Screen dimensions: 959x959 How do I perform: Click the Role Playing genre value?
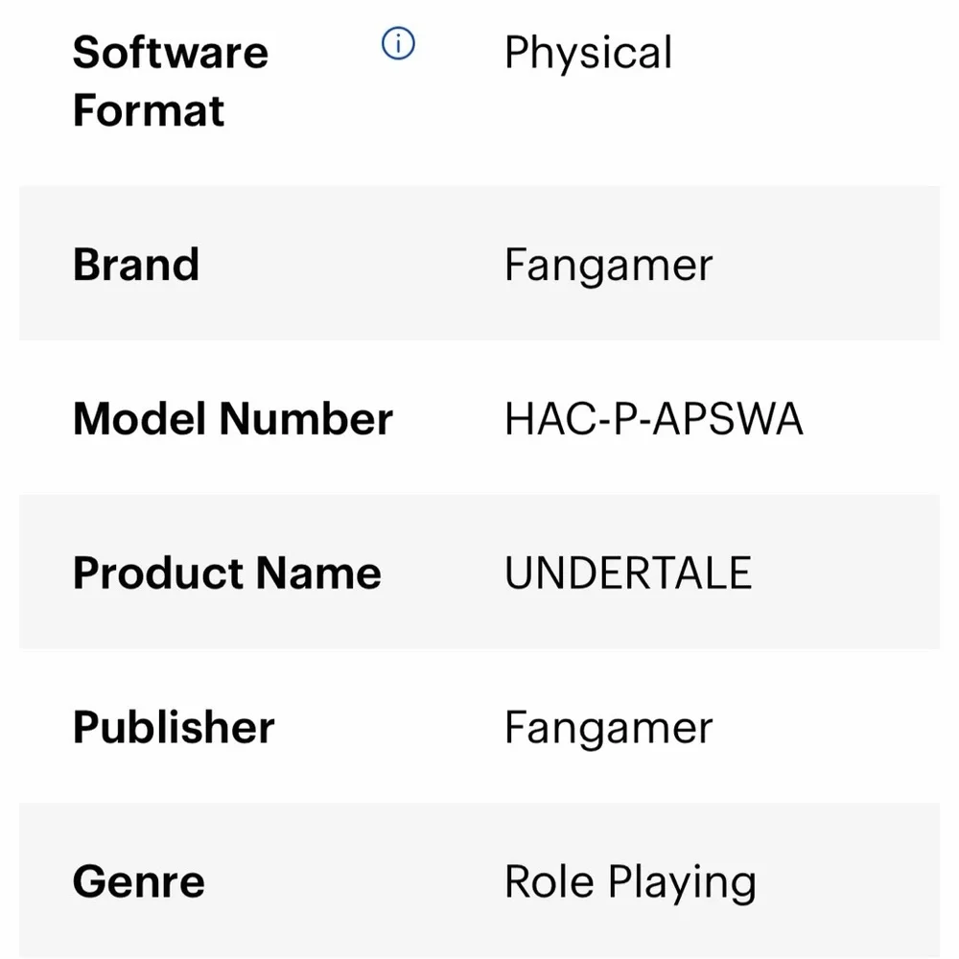631,883
